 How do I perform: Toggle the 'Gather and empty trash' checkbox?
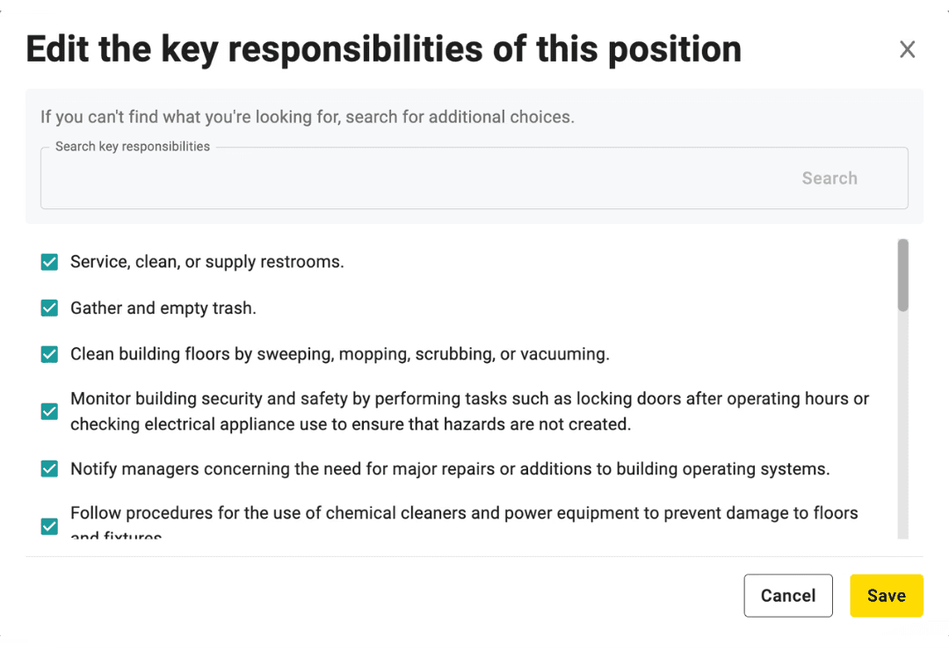pos(49,308)
